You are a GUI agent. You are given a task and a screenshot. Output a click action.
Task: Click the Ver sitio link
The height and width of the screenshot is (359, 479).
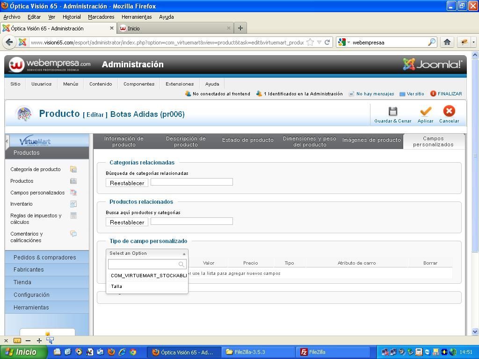click(x=412, y=93)
